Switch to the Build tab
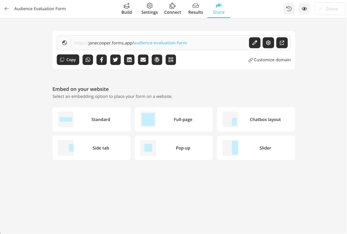Viewport: 347px width, 234px height. click(x=126, y=8)
